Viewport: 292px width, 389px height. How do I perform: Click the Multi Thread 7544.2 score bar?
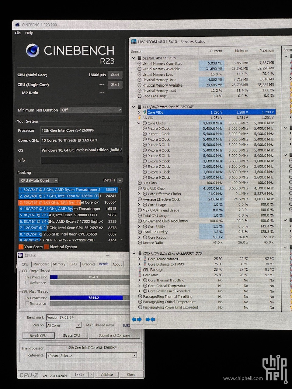(x=90, y=298)
